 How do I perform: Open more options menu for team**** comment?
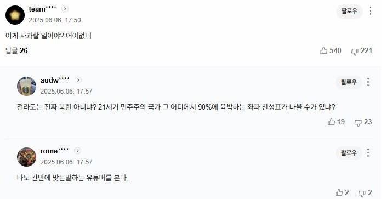pyautogui.click(x=370, y=11)
